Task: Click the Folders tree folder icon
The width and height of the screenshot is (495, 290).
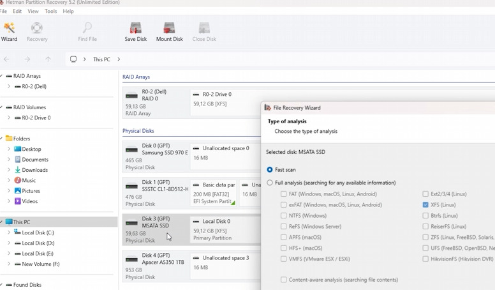Action: click(x=9, y=139)
